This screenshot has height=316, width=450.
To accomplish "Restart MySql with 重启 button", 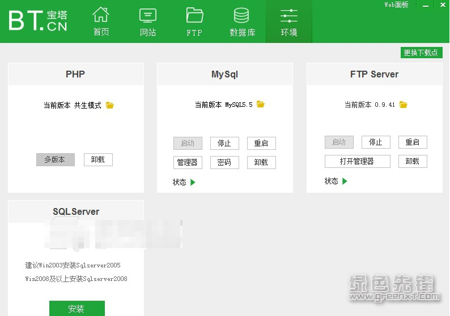I will click(261, 143).
